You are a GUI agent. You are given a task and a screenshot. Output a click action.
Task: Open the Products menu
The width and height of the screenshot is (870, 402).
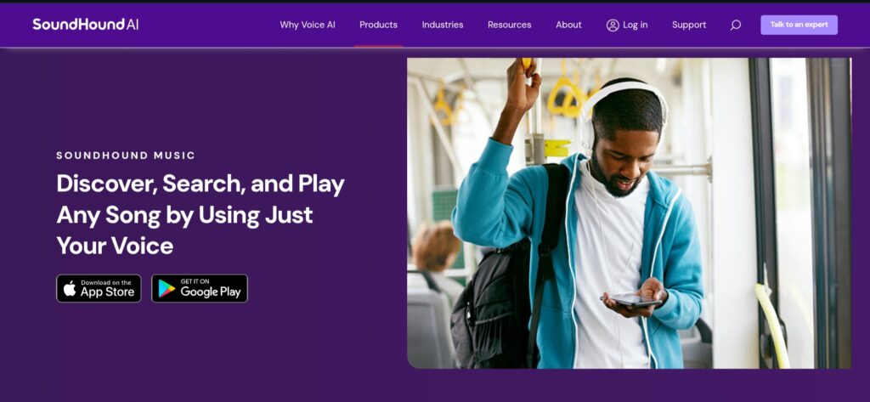click(378, 25)
